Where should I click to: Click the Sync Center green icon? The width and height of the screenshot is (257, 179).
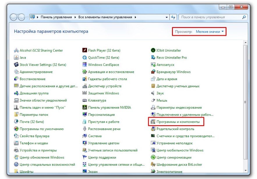pyautogui.click(x=153, y=157)
